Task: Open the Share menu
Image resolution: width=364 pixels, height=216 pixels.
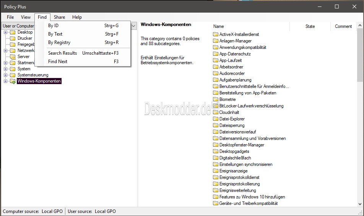Action: [x=59, y=17]
